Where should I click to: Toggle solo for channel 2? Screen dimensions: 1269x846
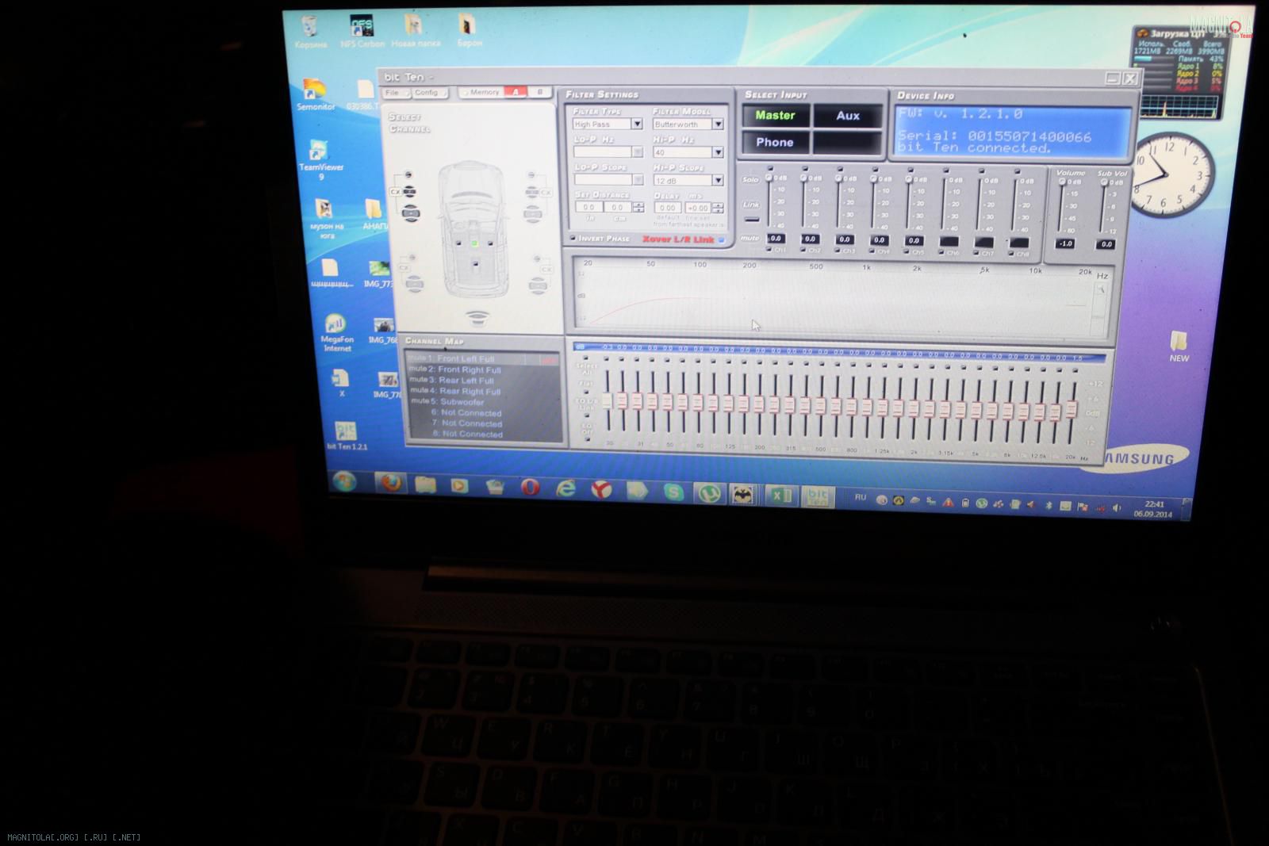803,169
